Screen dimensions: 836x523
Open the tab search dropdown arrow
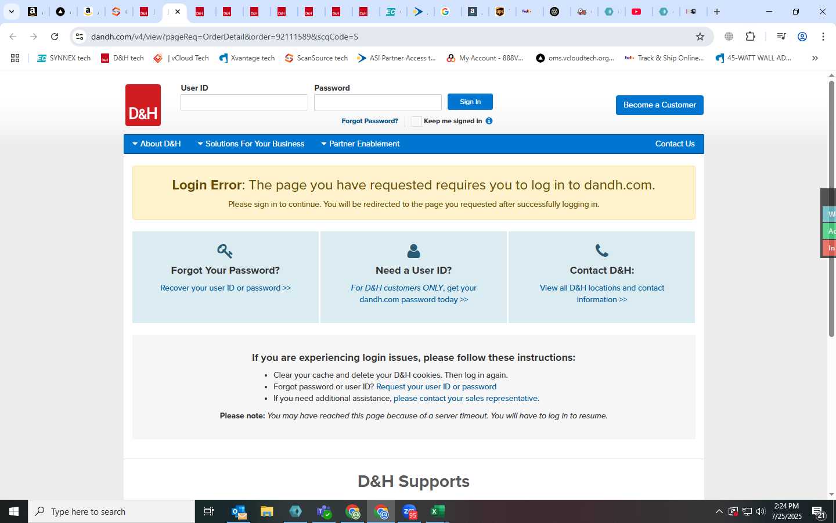[11, 12]
